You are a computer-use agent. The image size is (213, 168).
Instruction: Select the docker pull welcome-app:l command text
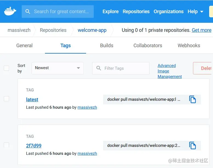coord(144,99)
